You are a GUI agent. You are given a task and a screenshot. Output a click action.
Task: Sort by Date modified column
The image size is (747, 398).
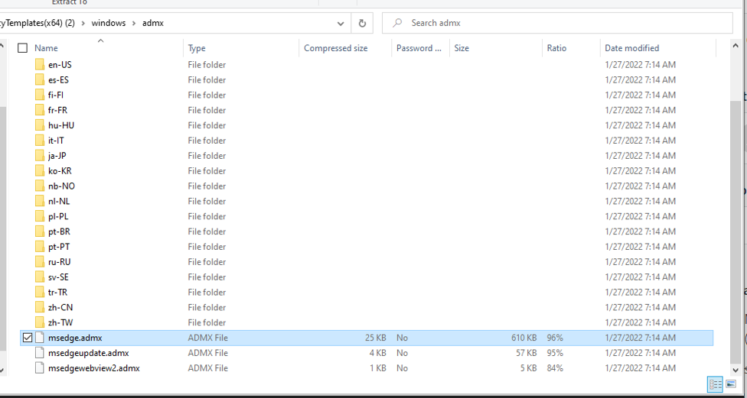click(631, 48)
